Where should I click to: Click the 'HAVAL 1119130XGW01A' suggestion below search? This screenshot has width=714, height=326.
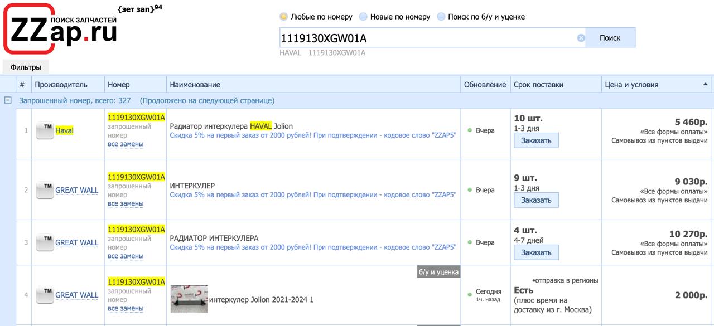coord(322,53)
